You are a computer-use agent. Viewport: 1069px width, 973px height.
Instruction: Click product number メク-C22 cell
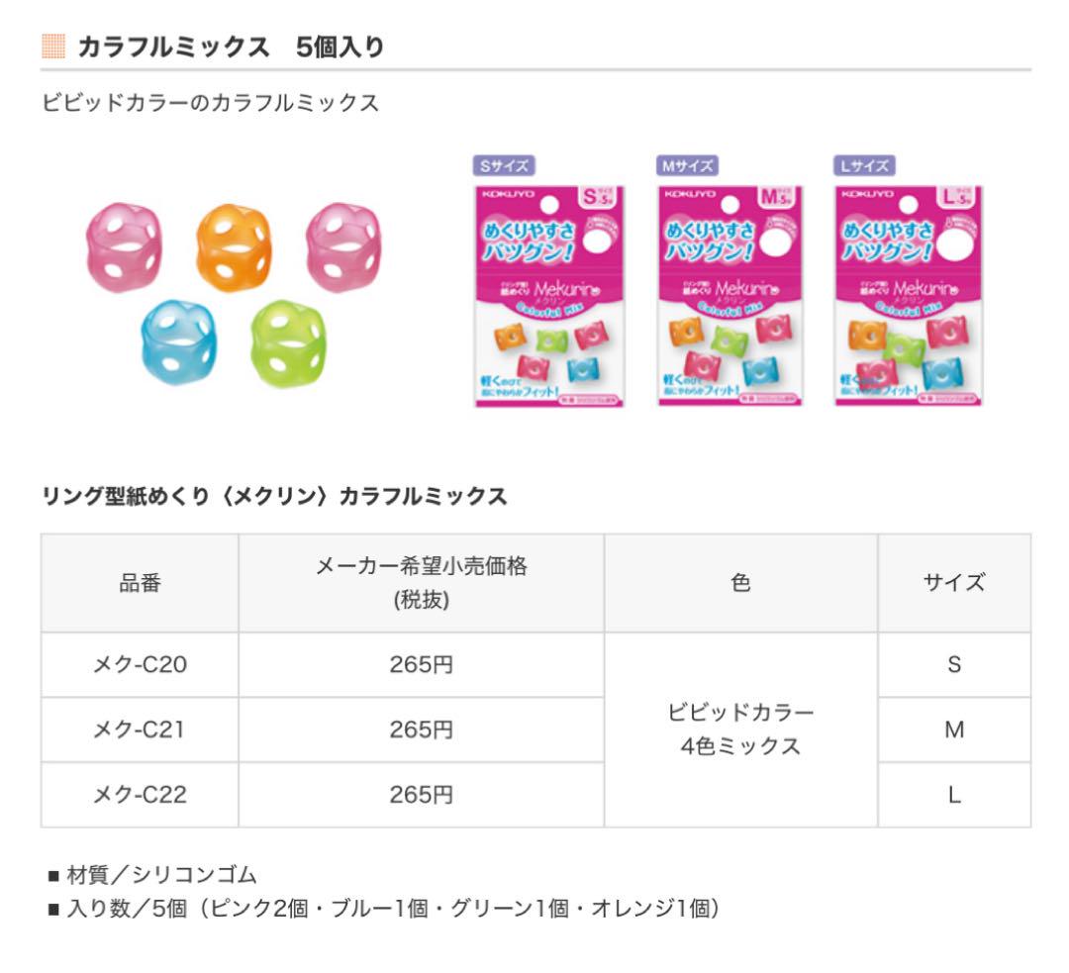pyautogui.click(x=140, y=795)
